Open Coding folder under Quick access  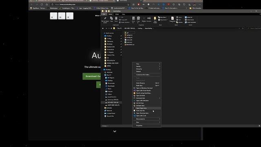pos(108,39)
